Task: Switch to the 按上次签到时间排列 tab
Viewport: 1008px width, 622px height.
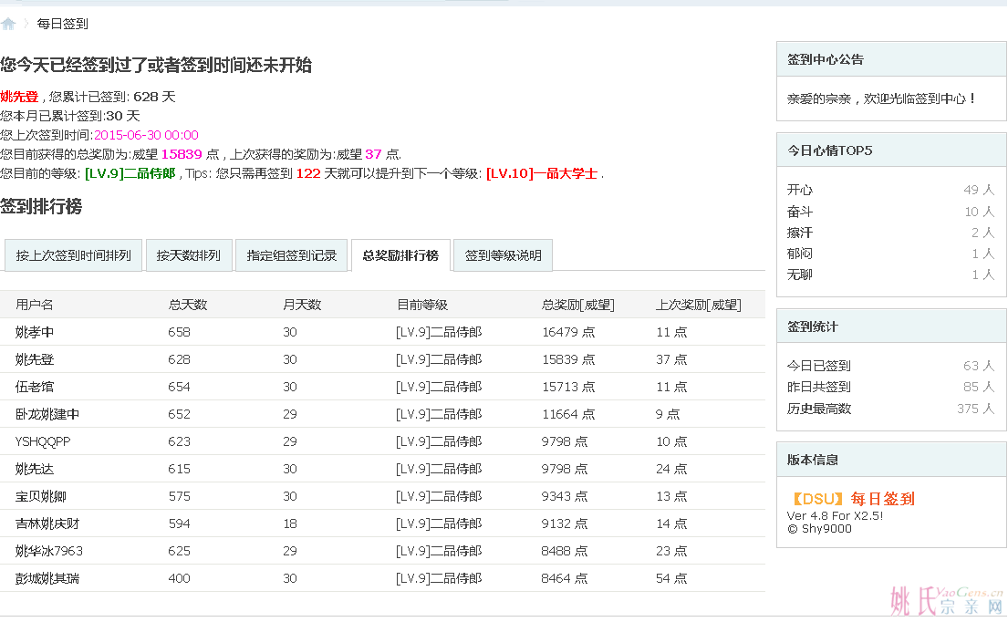Action: 73,255
